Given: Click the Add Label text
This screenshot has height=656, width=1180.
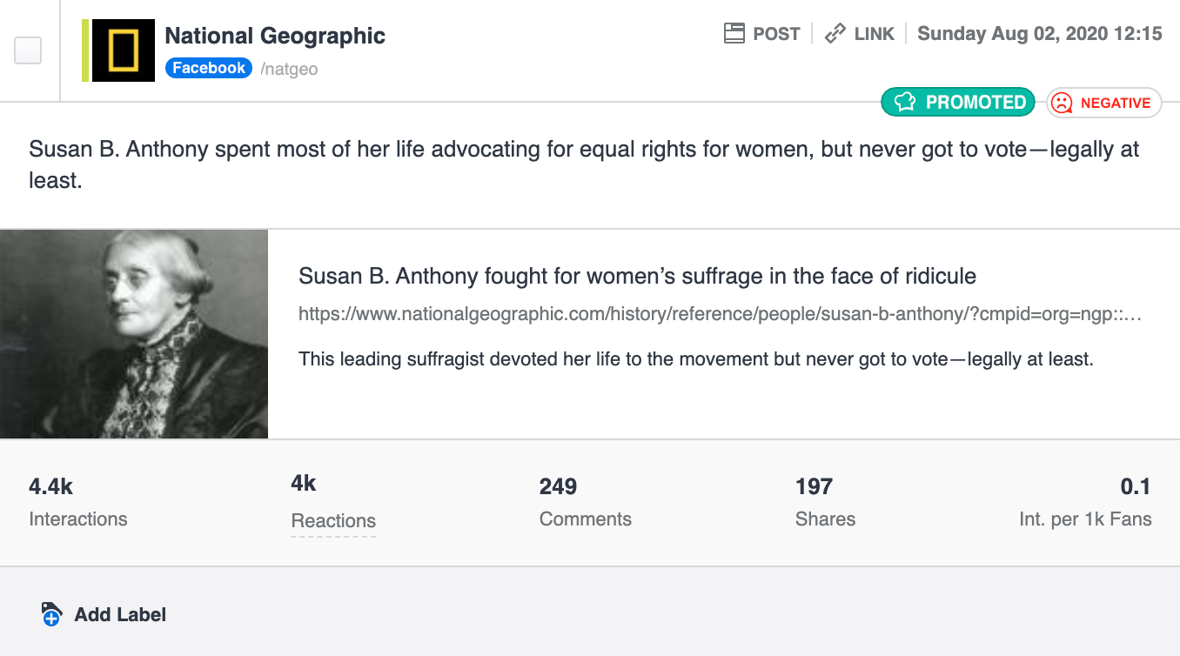Looking at the screenshot, I should point(120,614).
